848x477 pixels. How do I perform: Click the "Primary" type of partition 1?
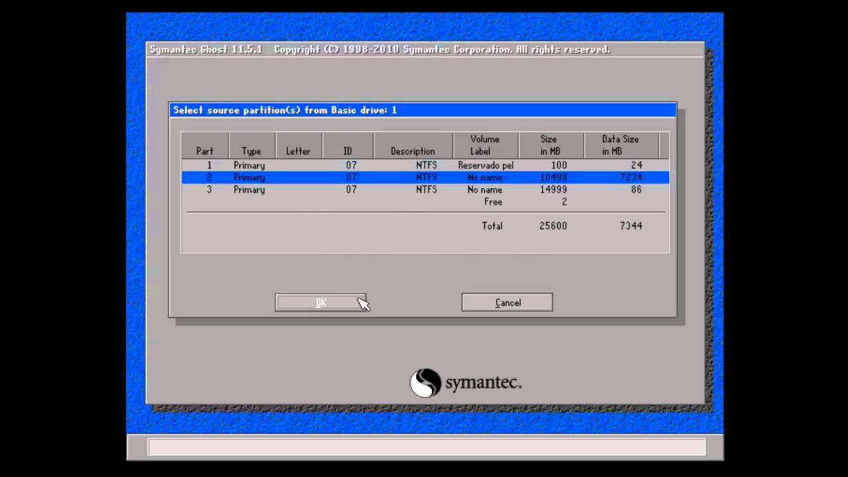(249, 165)
